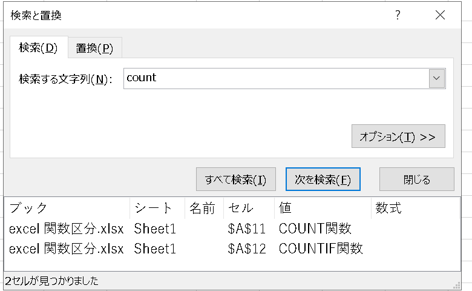The image size is (472, 291).
Task: Click the 閉じる button
Action: pyautogui.click(x=416, y=179)
